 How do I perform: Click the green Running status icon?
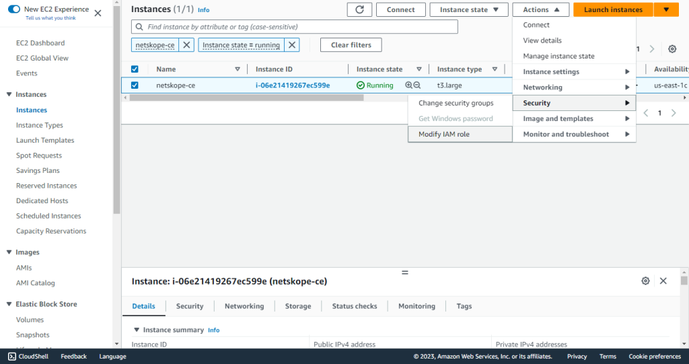coord(361,85)
